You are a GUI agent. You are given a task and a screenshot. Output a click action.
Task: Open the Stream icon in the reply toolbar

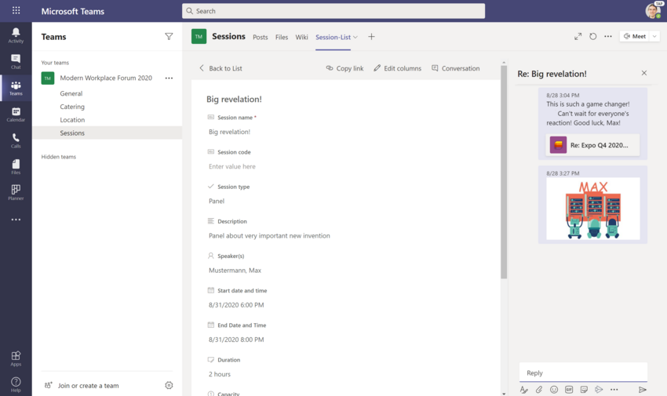(x=599, y=390)
